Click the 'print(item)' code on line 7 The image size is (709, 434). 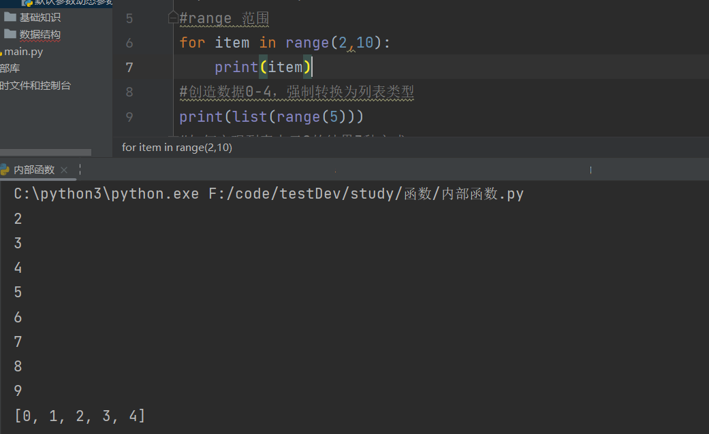coord(263,67)
